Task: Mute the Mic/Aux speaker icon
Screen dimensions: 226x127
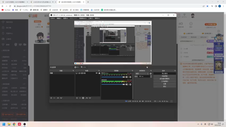Action: [x=127, y=77]
